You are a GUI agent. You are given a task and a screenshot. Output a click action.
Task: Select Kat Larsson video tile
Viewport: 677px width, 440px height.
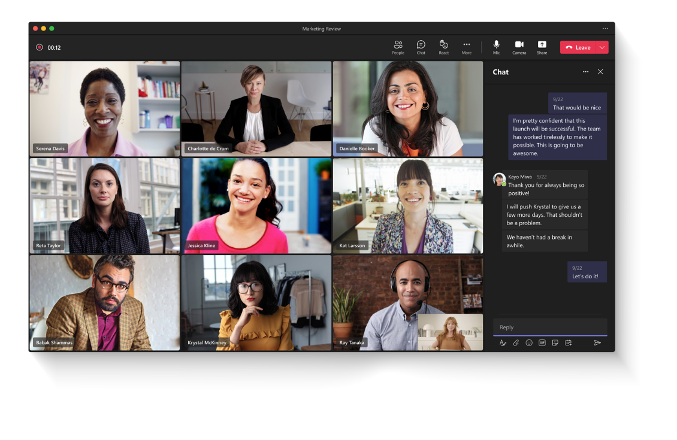point(408,206)
